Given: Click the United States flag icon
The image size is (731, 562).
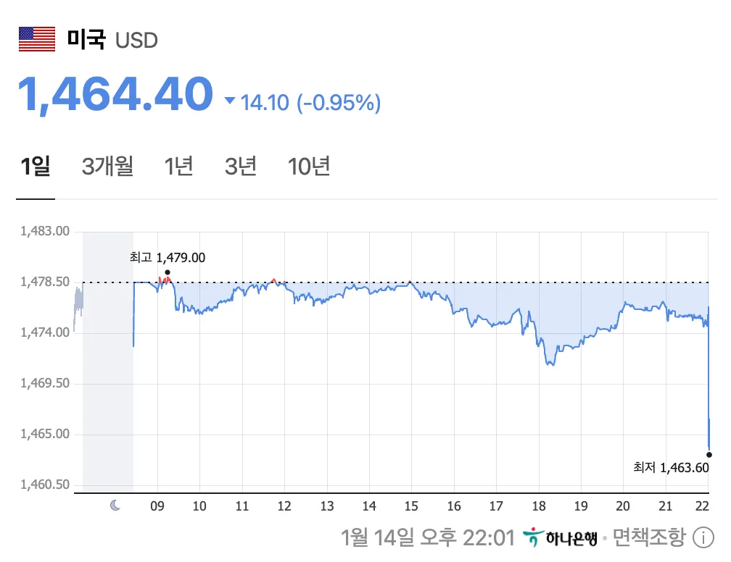Looking at the screenshot, I should coord(38,37).
